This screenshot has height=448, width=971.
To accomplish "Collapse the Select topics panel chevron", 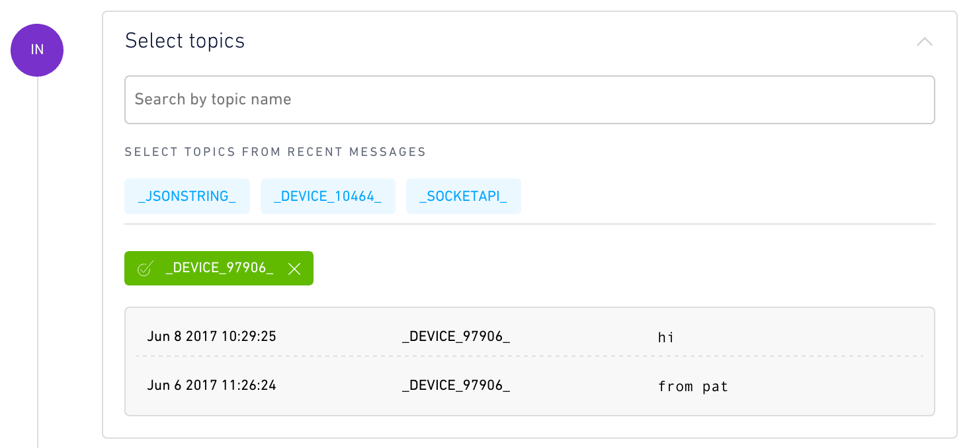I will pos(924,42).
